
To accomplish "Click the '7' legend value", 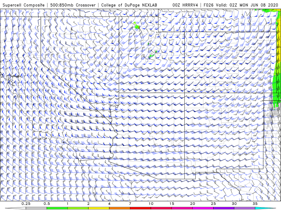I will pyautogui.click(x=130, y=204).
